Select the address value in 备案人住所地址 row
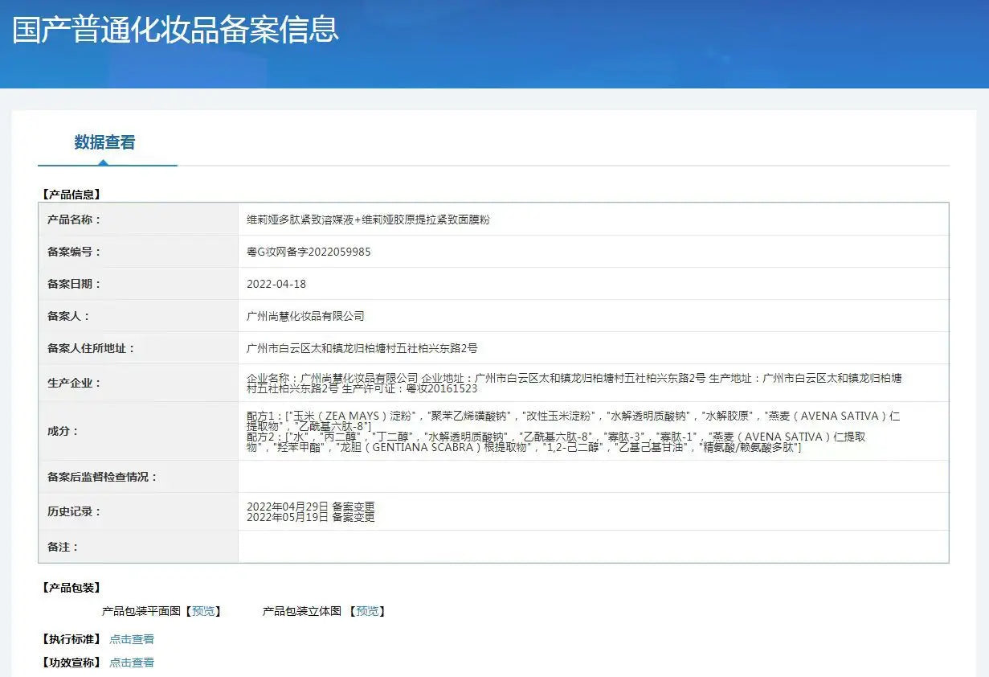The image size is (989, 677). 362,348
